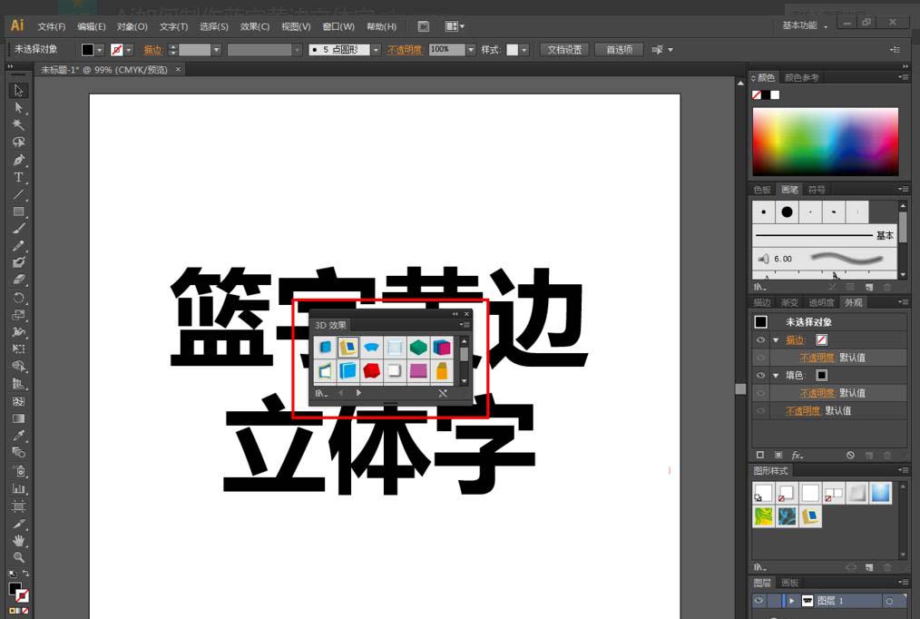Open the opacity 100% dropdown

tap(471, 50)
